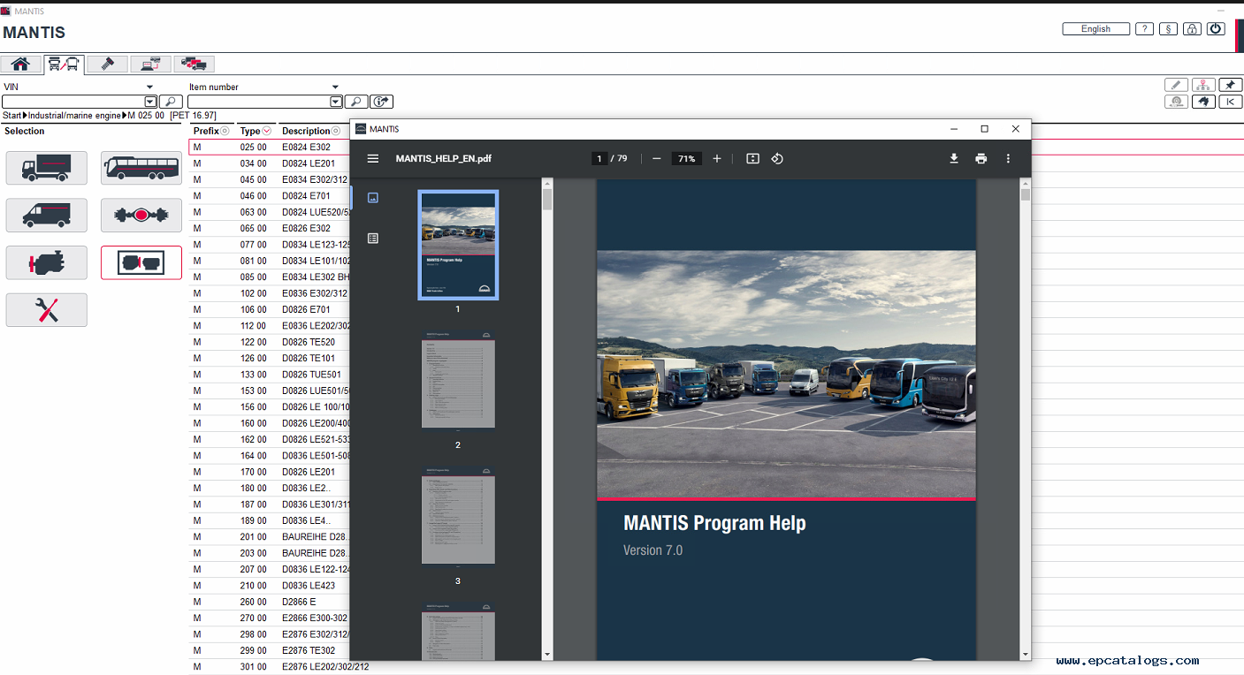Select the E2876 TE302 row
The height and width of the screenshot is (675, 1244).
click(270, 650)
